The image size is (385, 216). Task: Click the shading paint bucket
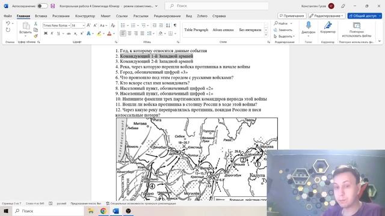pyautogui.click(x=161, y=34)
